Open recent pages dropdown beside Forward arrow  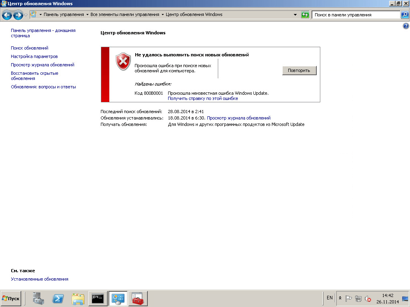[x=26, y=15]
